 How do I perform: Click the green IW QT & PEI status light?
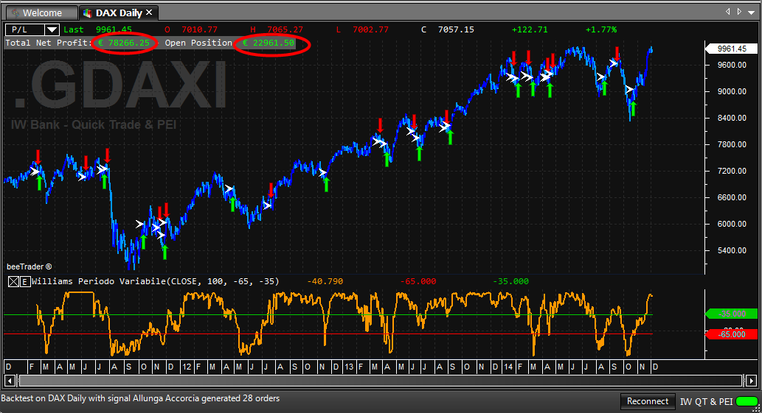(747, 401)
